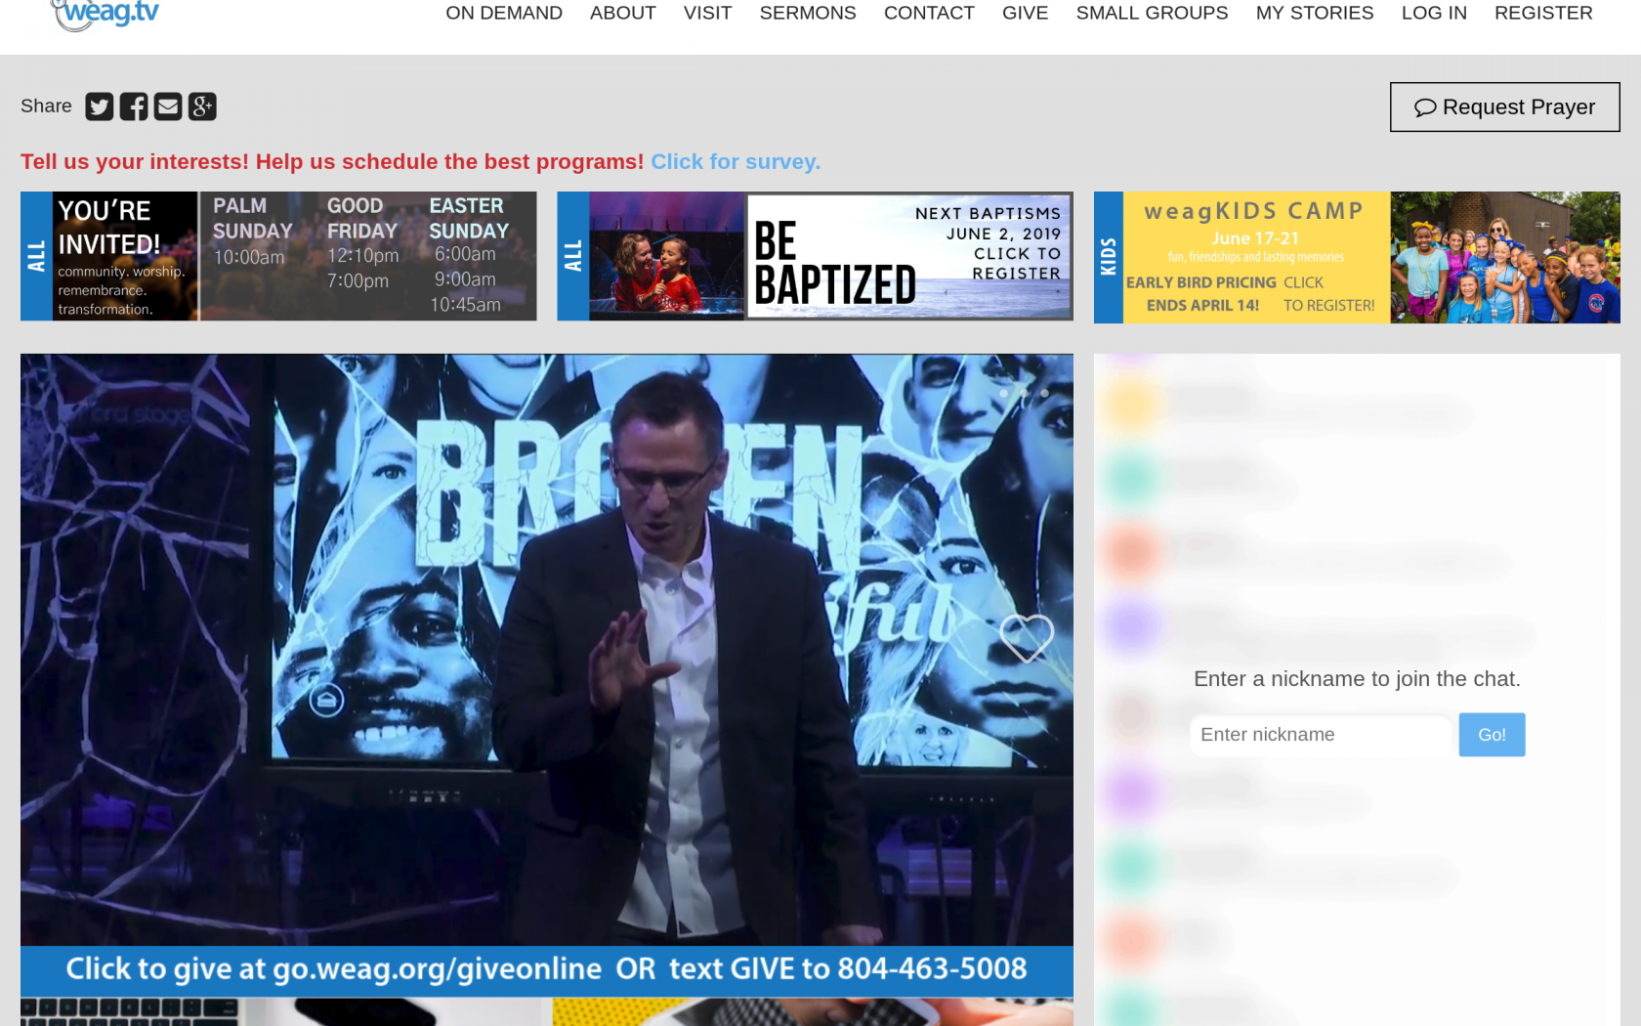
Task: Open the Register page
Action: (1543, 14)
